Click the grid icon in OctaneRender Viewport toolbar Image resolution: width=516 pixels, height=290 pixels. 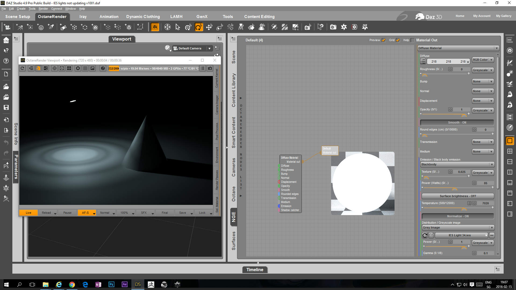point(85,68)
